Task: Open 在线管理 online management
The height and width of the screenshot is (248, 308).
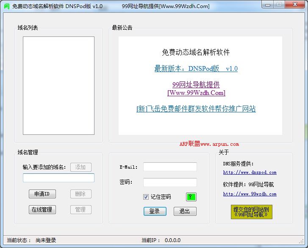Action: tap(42, 209)
